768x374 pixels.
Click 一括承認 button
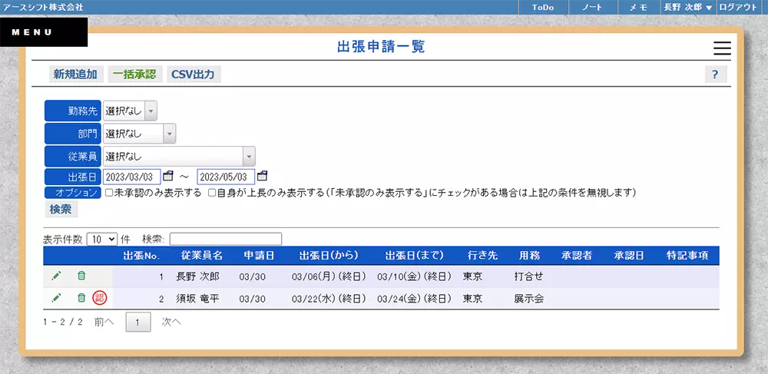click(134, 74)
